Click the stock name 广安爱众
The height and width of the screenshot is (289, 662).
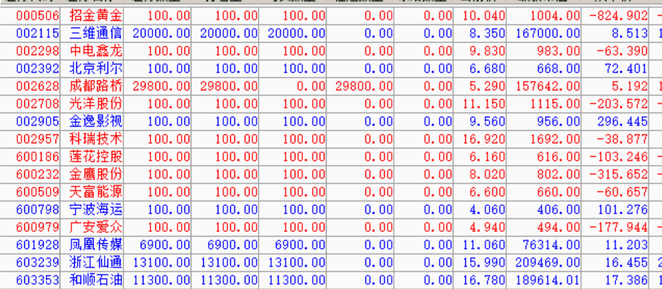pos(96,227)
